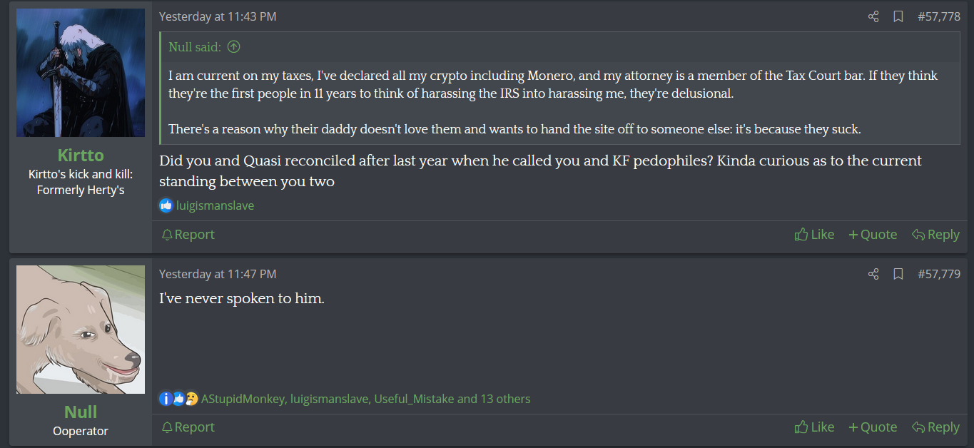Screen dimensions: 974x448
Task: Report Null's post with bell icon
Action: pos(188,427)
